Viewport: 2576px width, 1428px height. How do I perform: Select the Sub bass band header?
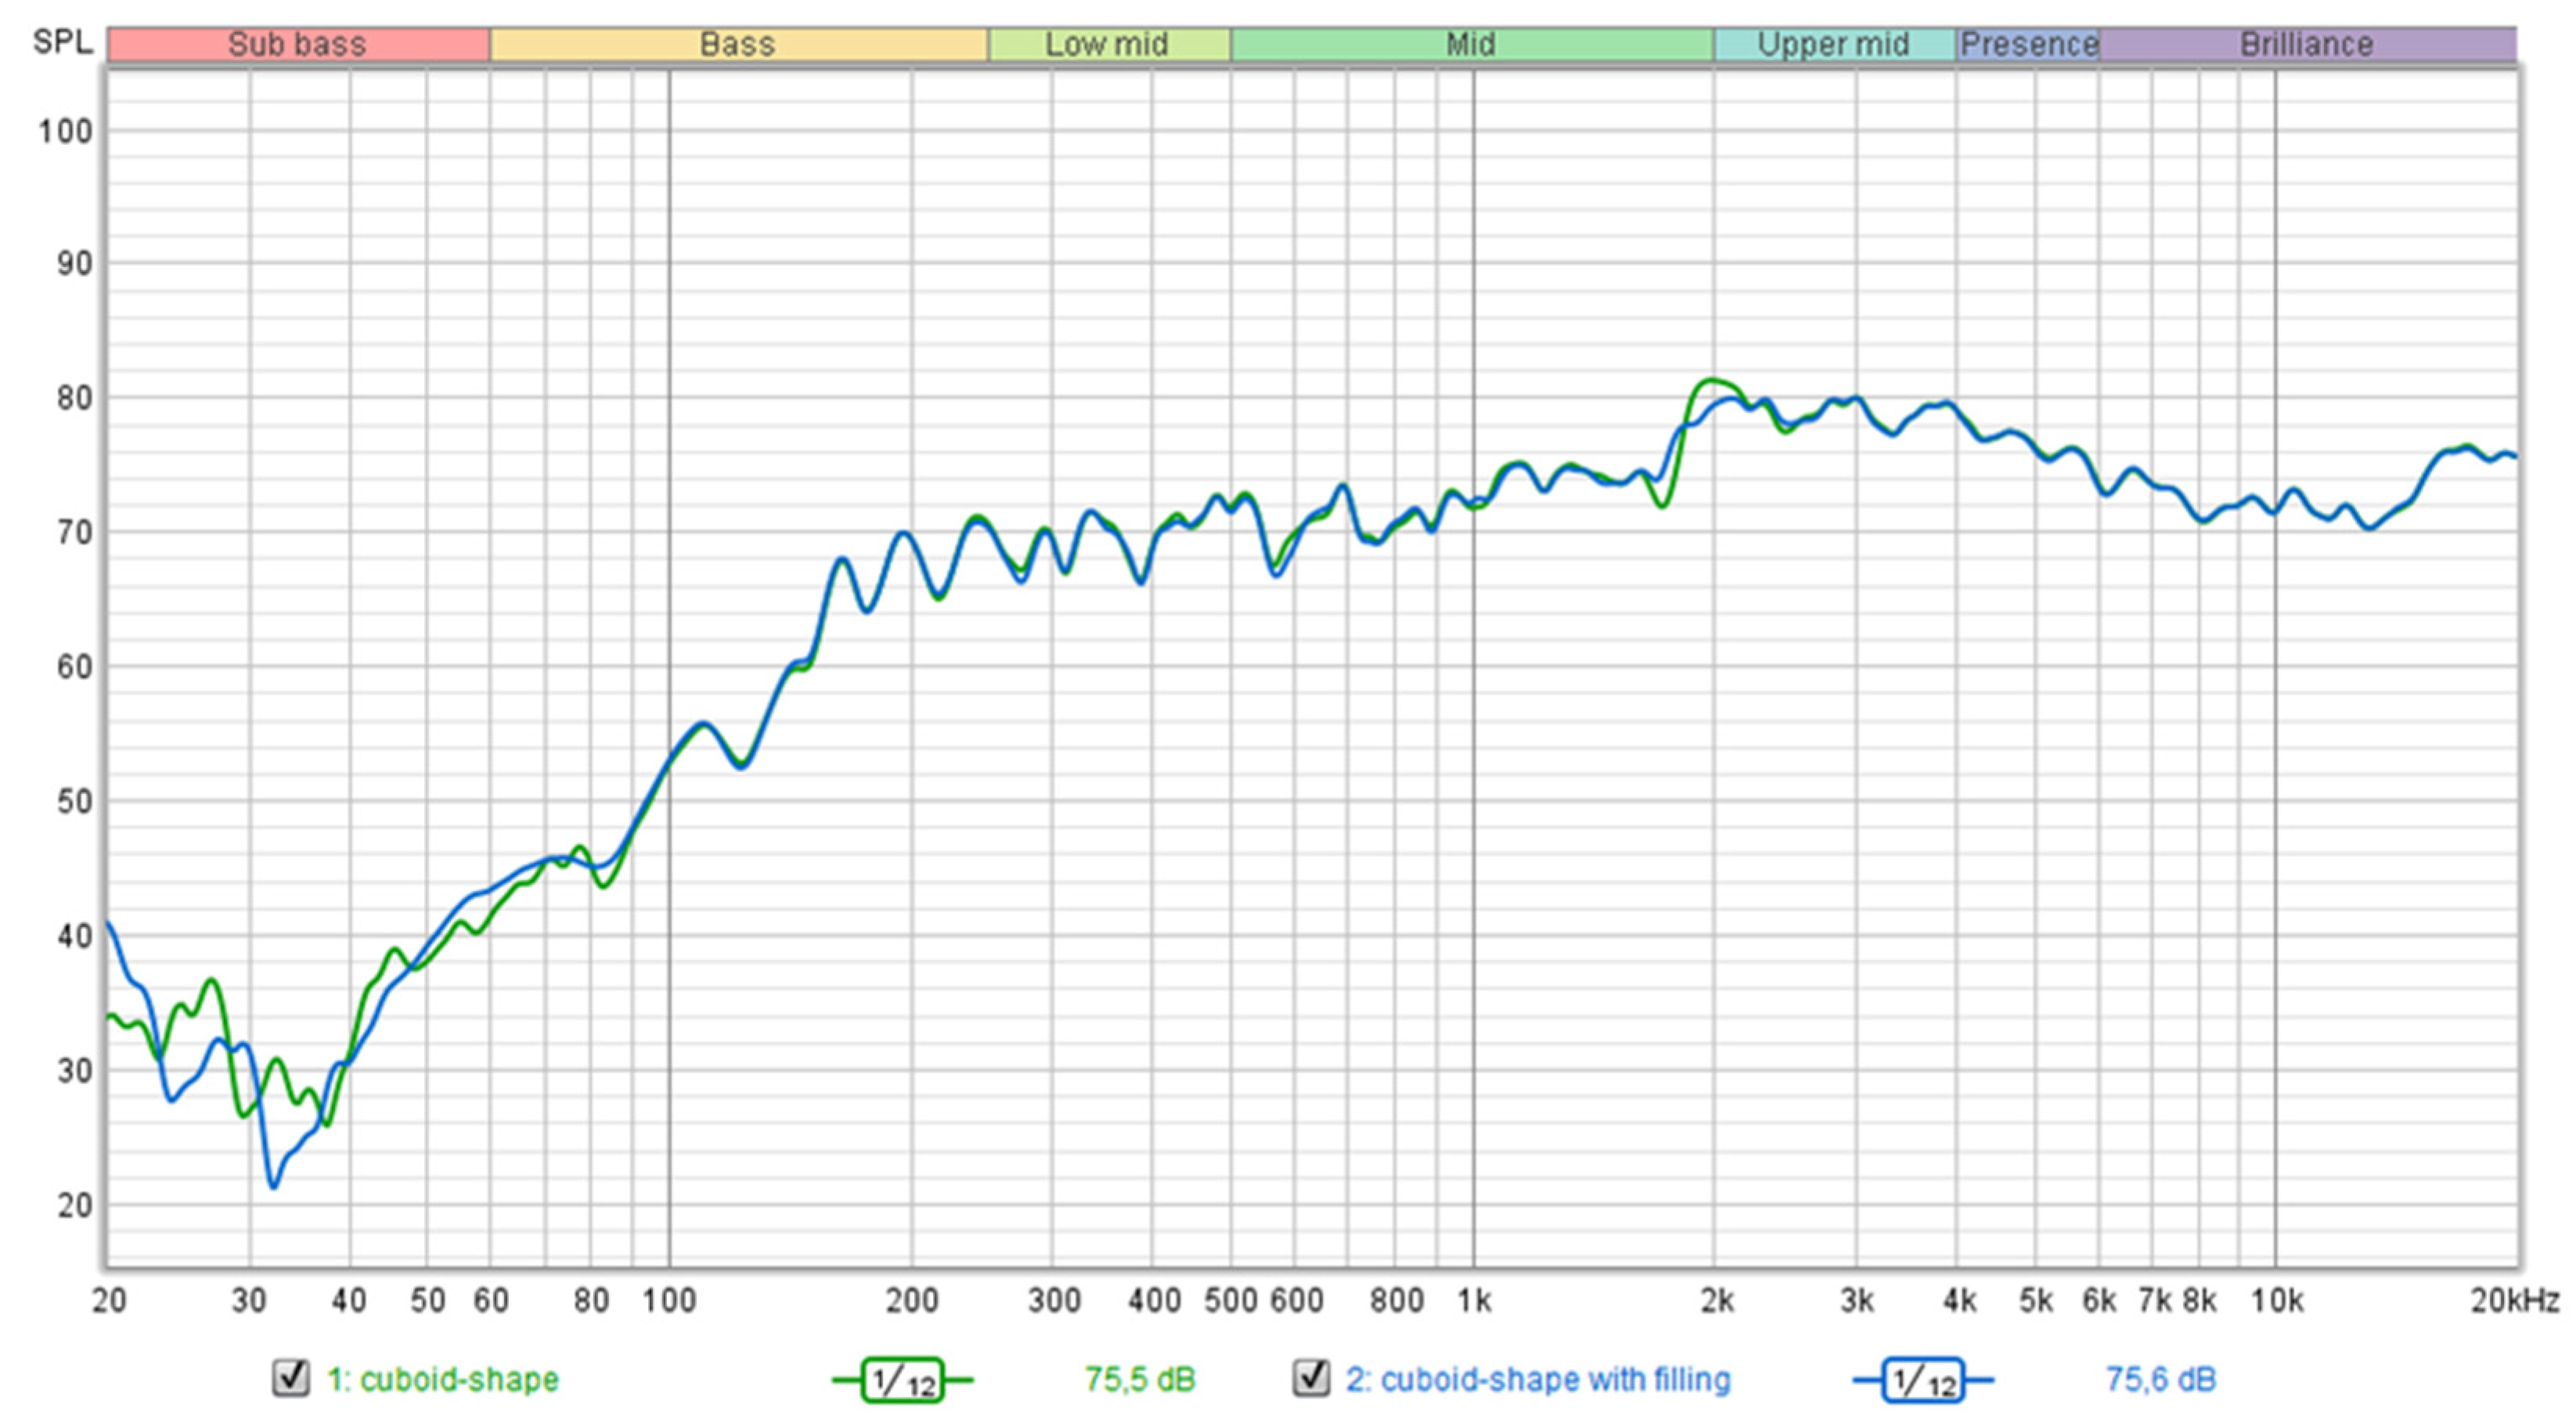[x=298, y=44]
